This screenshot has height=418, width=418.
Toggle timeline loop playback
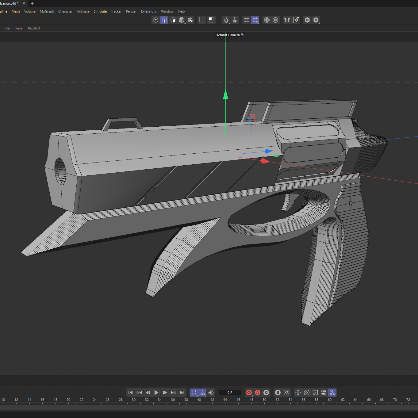coord(194,393)
